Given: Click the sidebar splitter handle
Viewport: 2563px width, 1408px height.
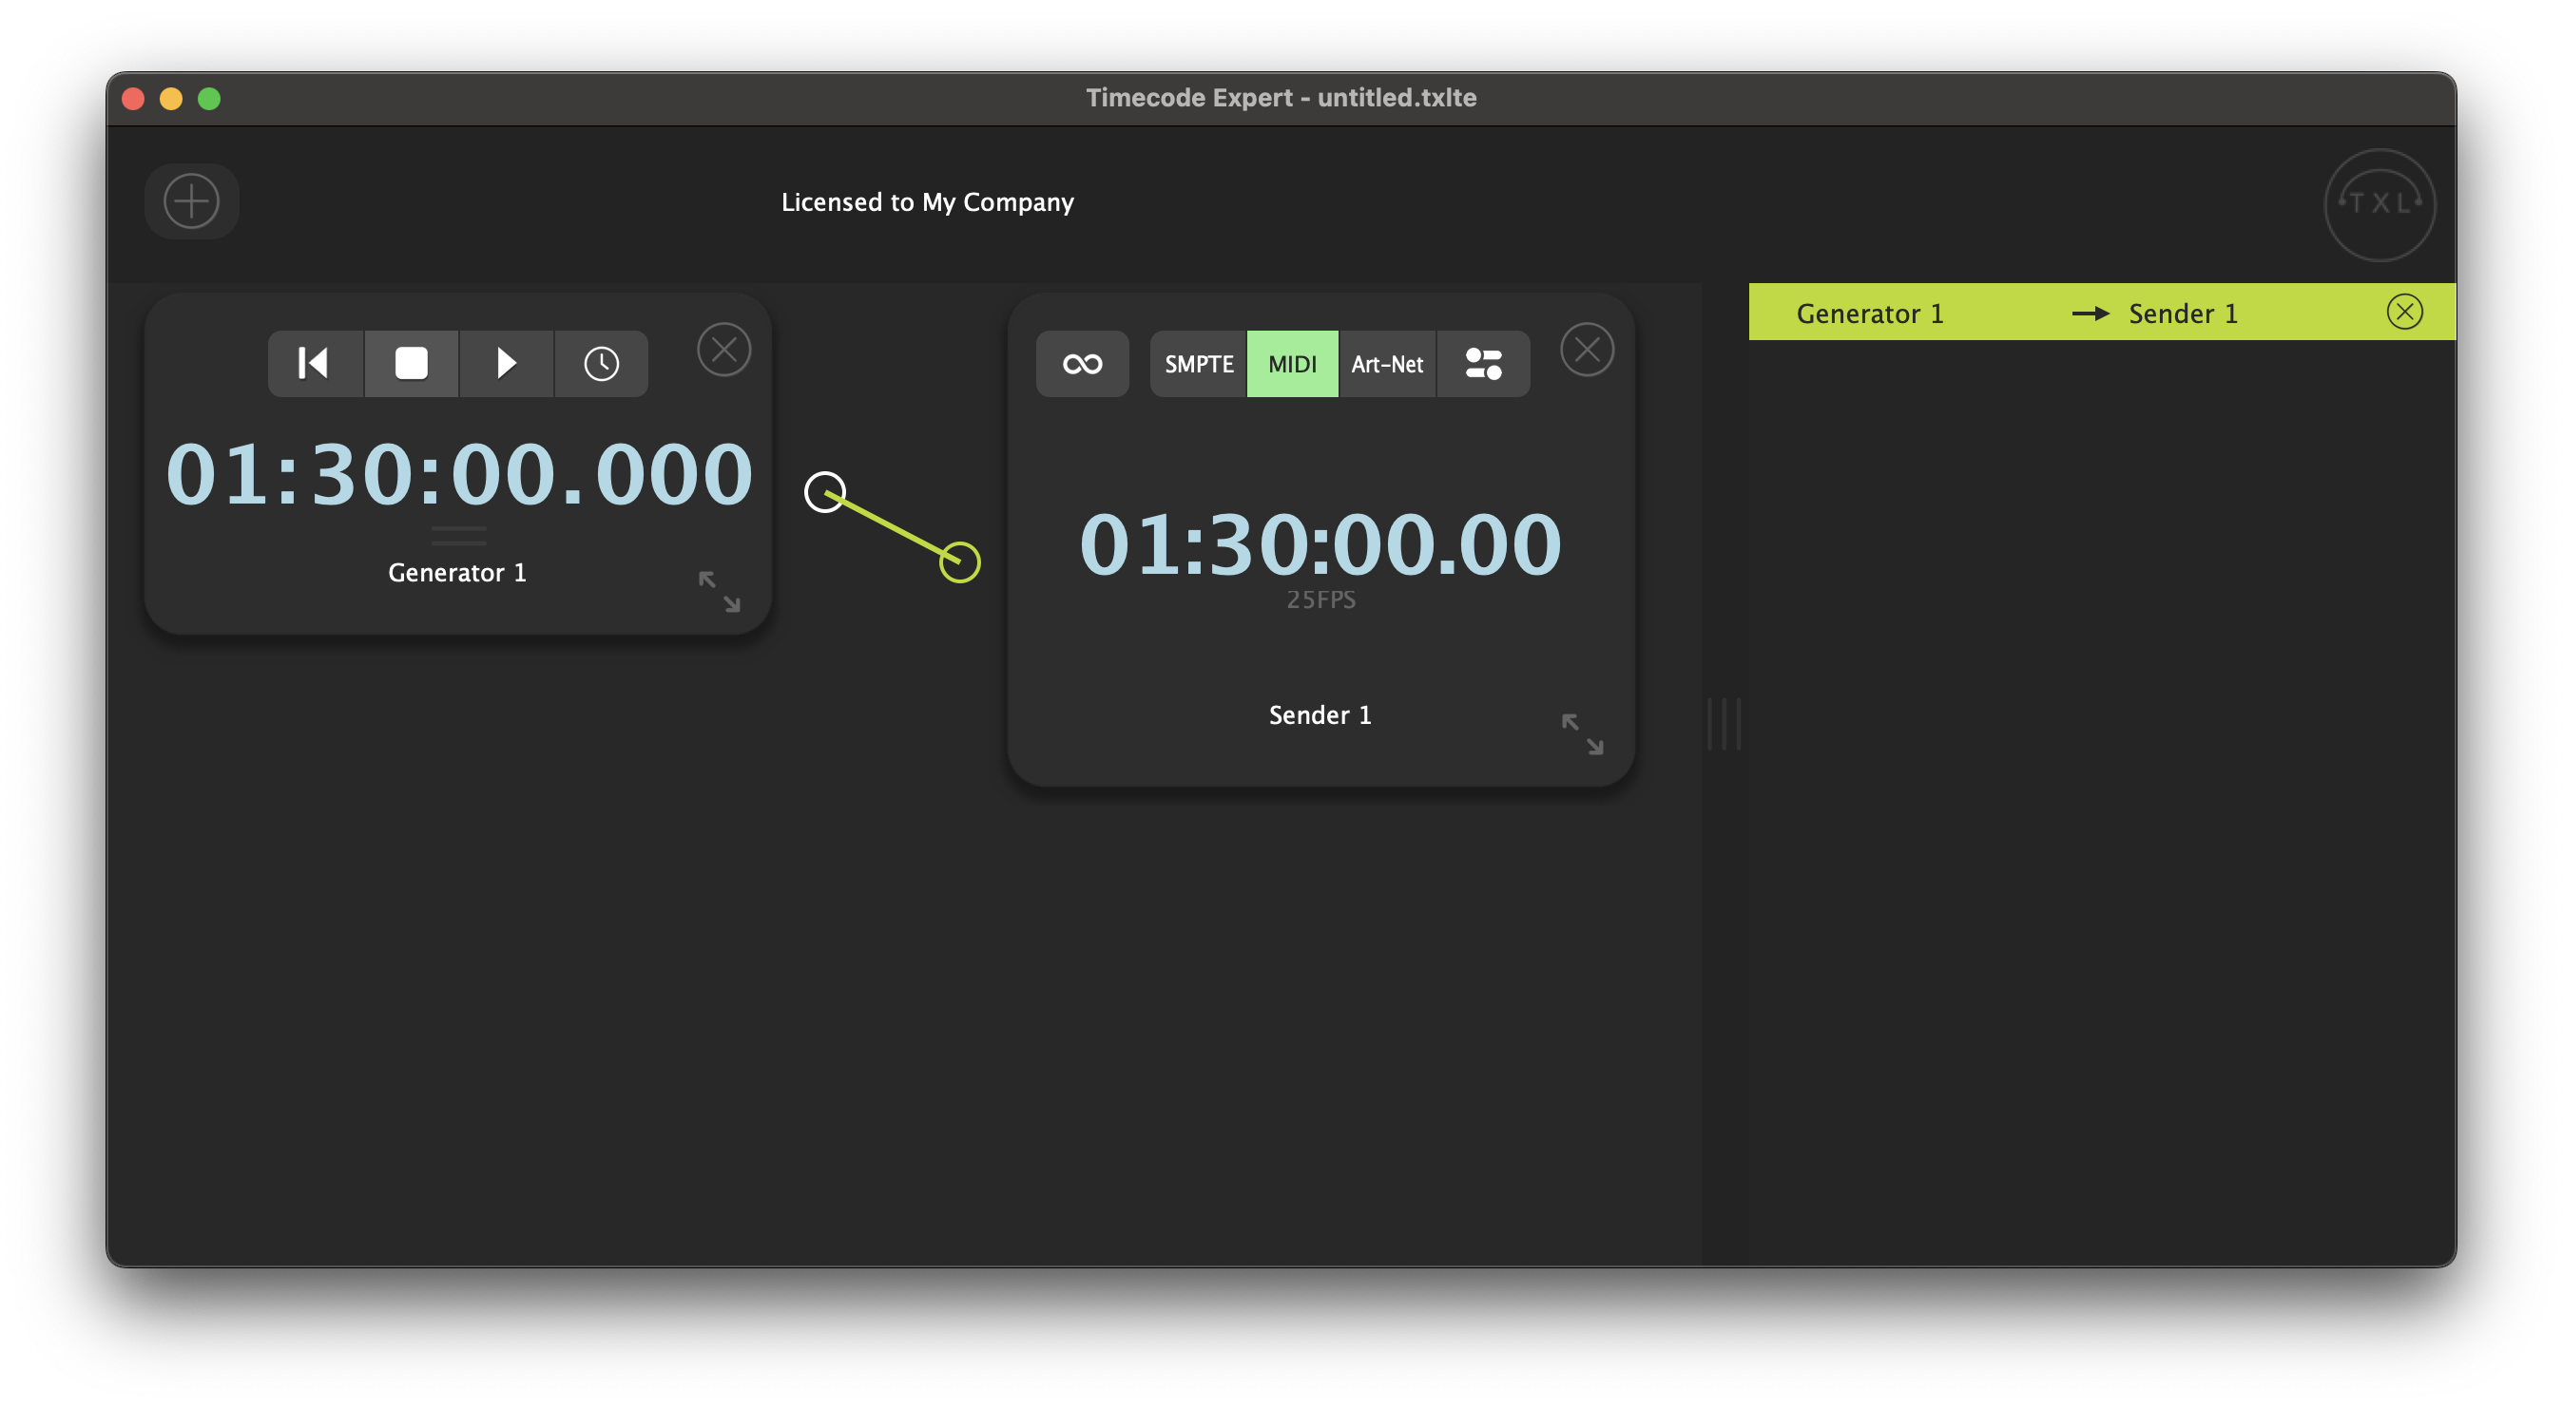Looking at the screenshot, I should [x=1724, y=724].
